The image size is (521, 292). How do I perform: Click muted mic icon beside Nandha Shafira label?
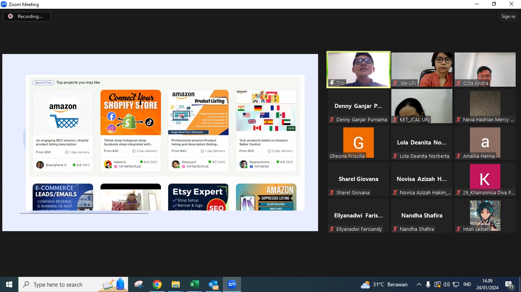click(395, 229)
